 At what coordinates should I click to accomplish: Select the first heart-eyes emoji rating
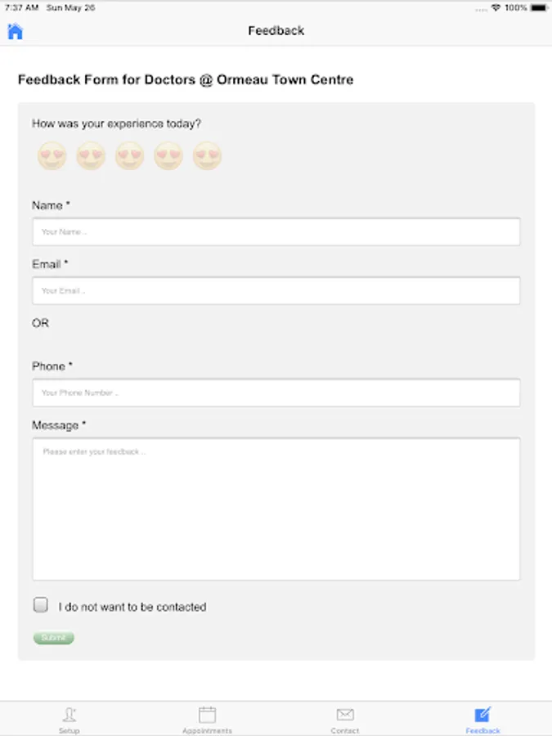coord(52,155)
